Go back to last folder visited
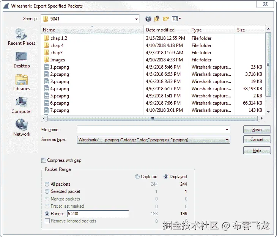This screenshot has width=277, height=238. point(148,19)
